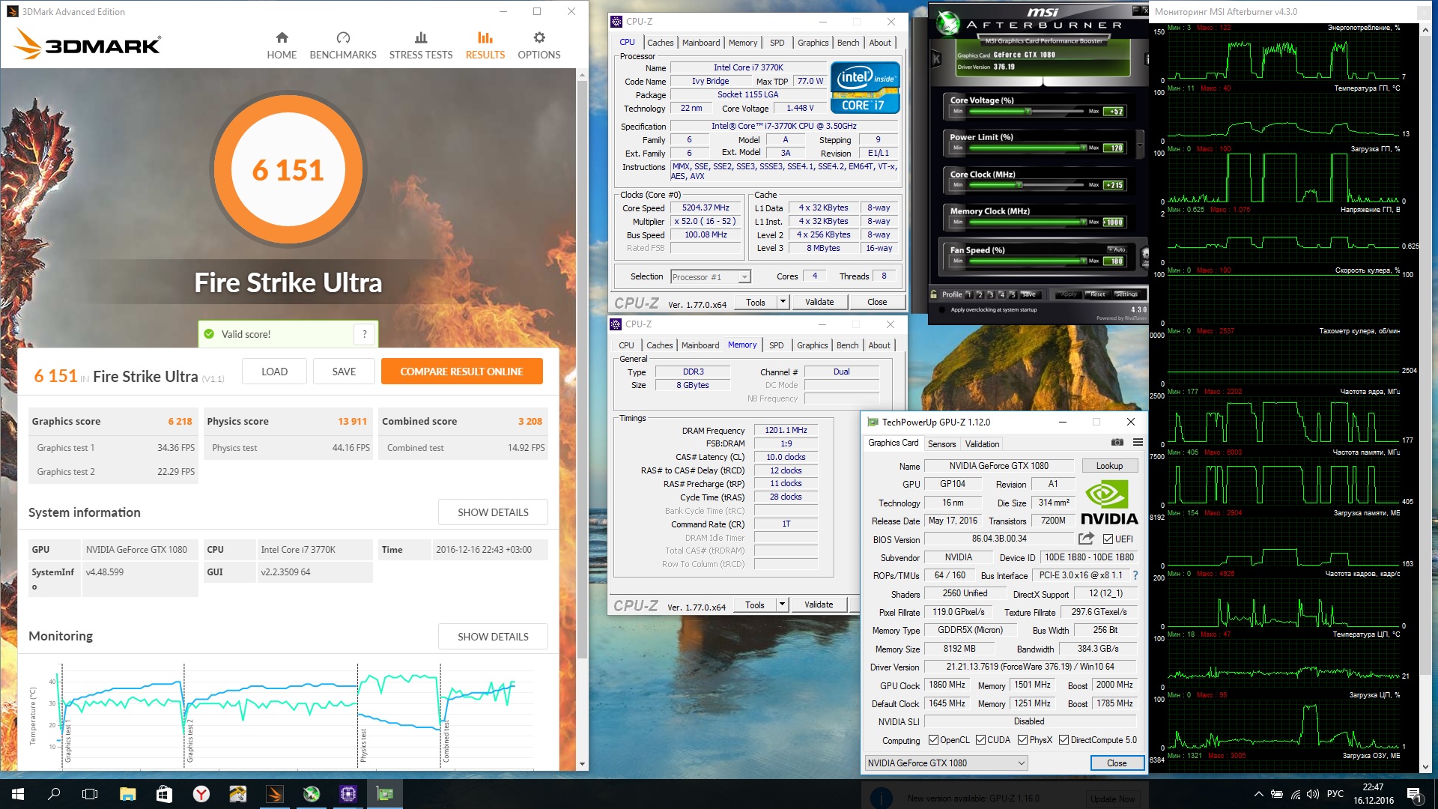Open Tools dropdown arrow in CPU-Z CPU window
The image size is (1438, 809).
click(x=783, y=302)
